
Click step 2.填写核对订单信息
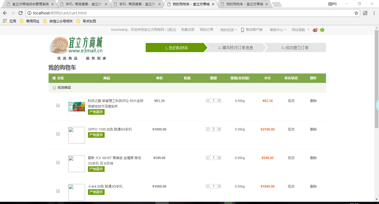[x=236, y=48]
